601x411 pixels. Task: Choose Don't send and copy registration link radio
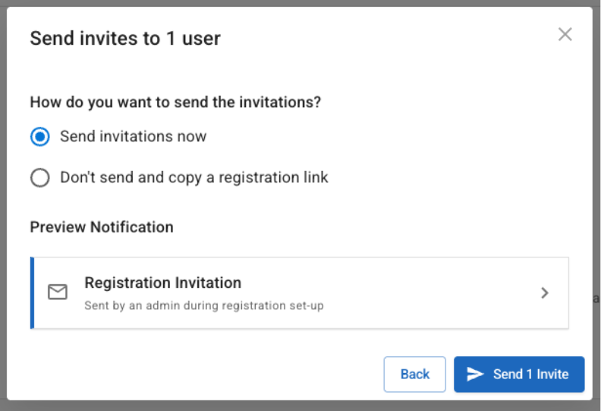(39, 178)
